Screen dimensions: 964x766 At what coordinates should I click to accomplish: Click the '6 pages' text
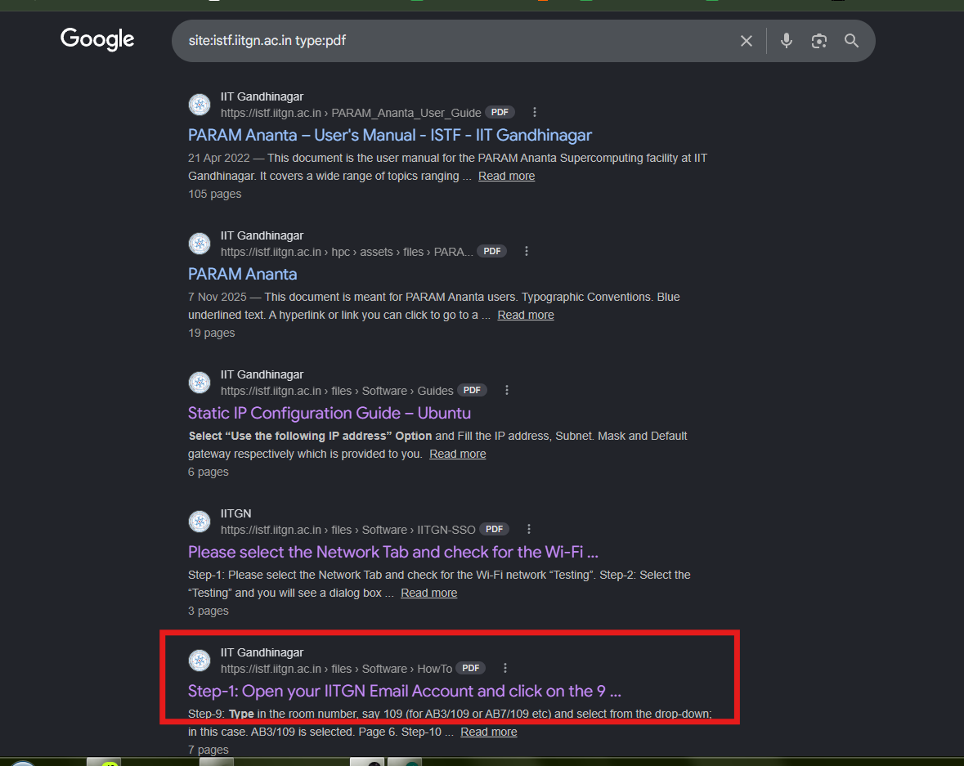pos(208,473)
